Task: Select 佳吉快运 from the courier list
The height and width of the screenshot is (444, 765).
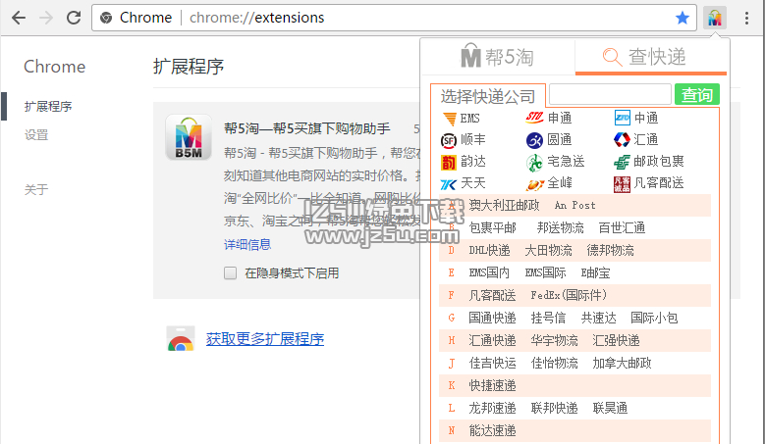Action: tap(492, 363)
